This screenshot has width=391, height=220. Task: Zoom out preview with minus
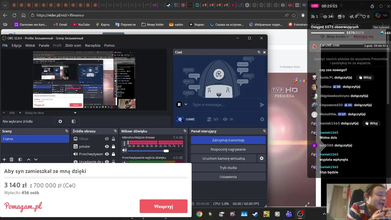click(4, 113)
